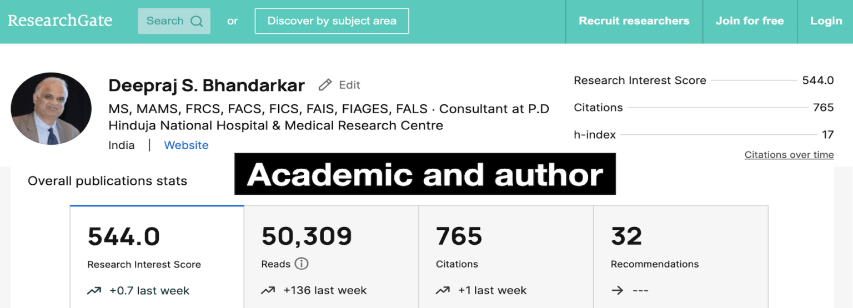Click the trend arrow beside +136 last week
The image size is (853, 308).
(x=268, y=290)
